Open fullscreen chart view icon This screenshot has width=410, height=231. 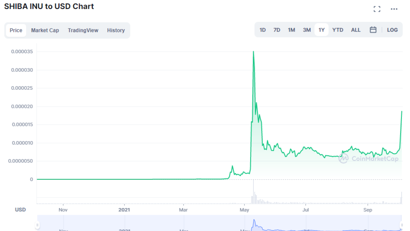point(377,9)
